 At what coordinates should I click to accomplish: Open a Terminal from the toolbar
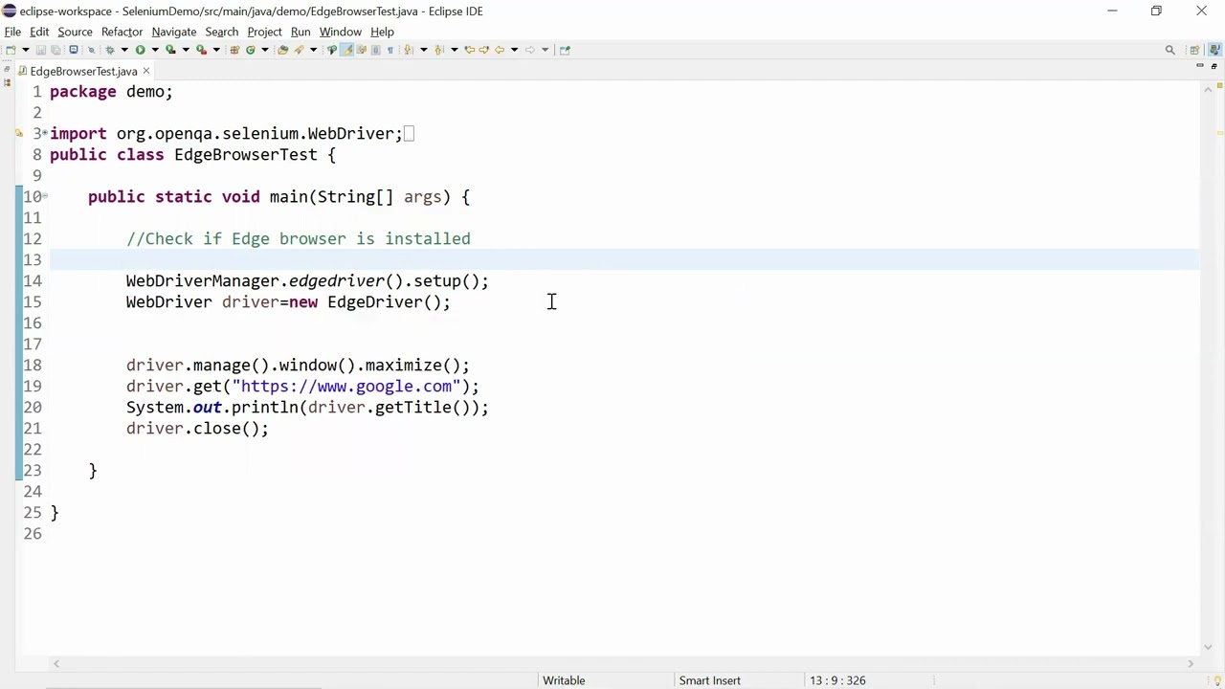pos(74,50)
